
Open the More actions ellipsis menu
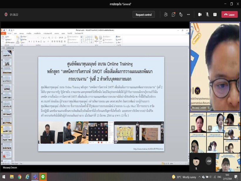click(188, 15)
